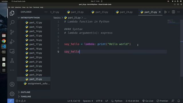Close the part_25.py tab
This screenshot has width=183, height=103.
click(160, 12)
